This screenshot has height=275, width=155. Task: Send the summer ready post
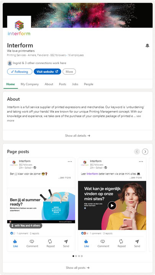(66, 244)
